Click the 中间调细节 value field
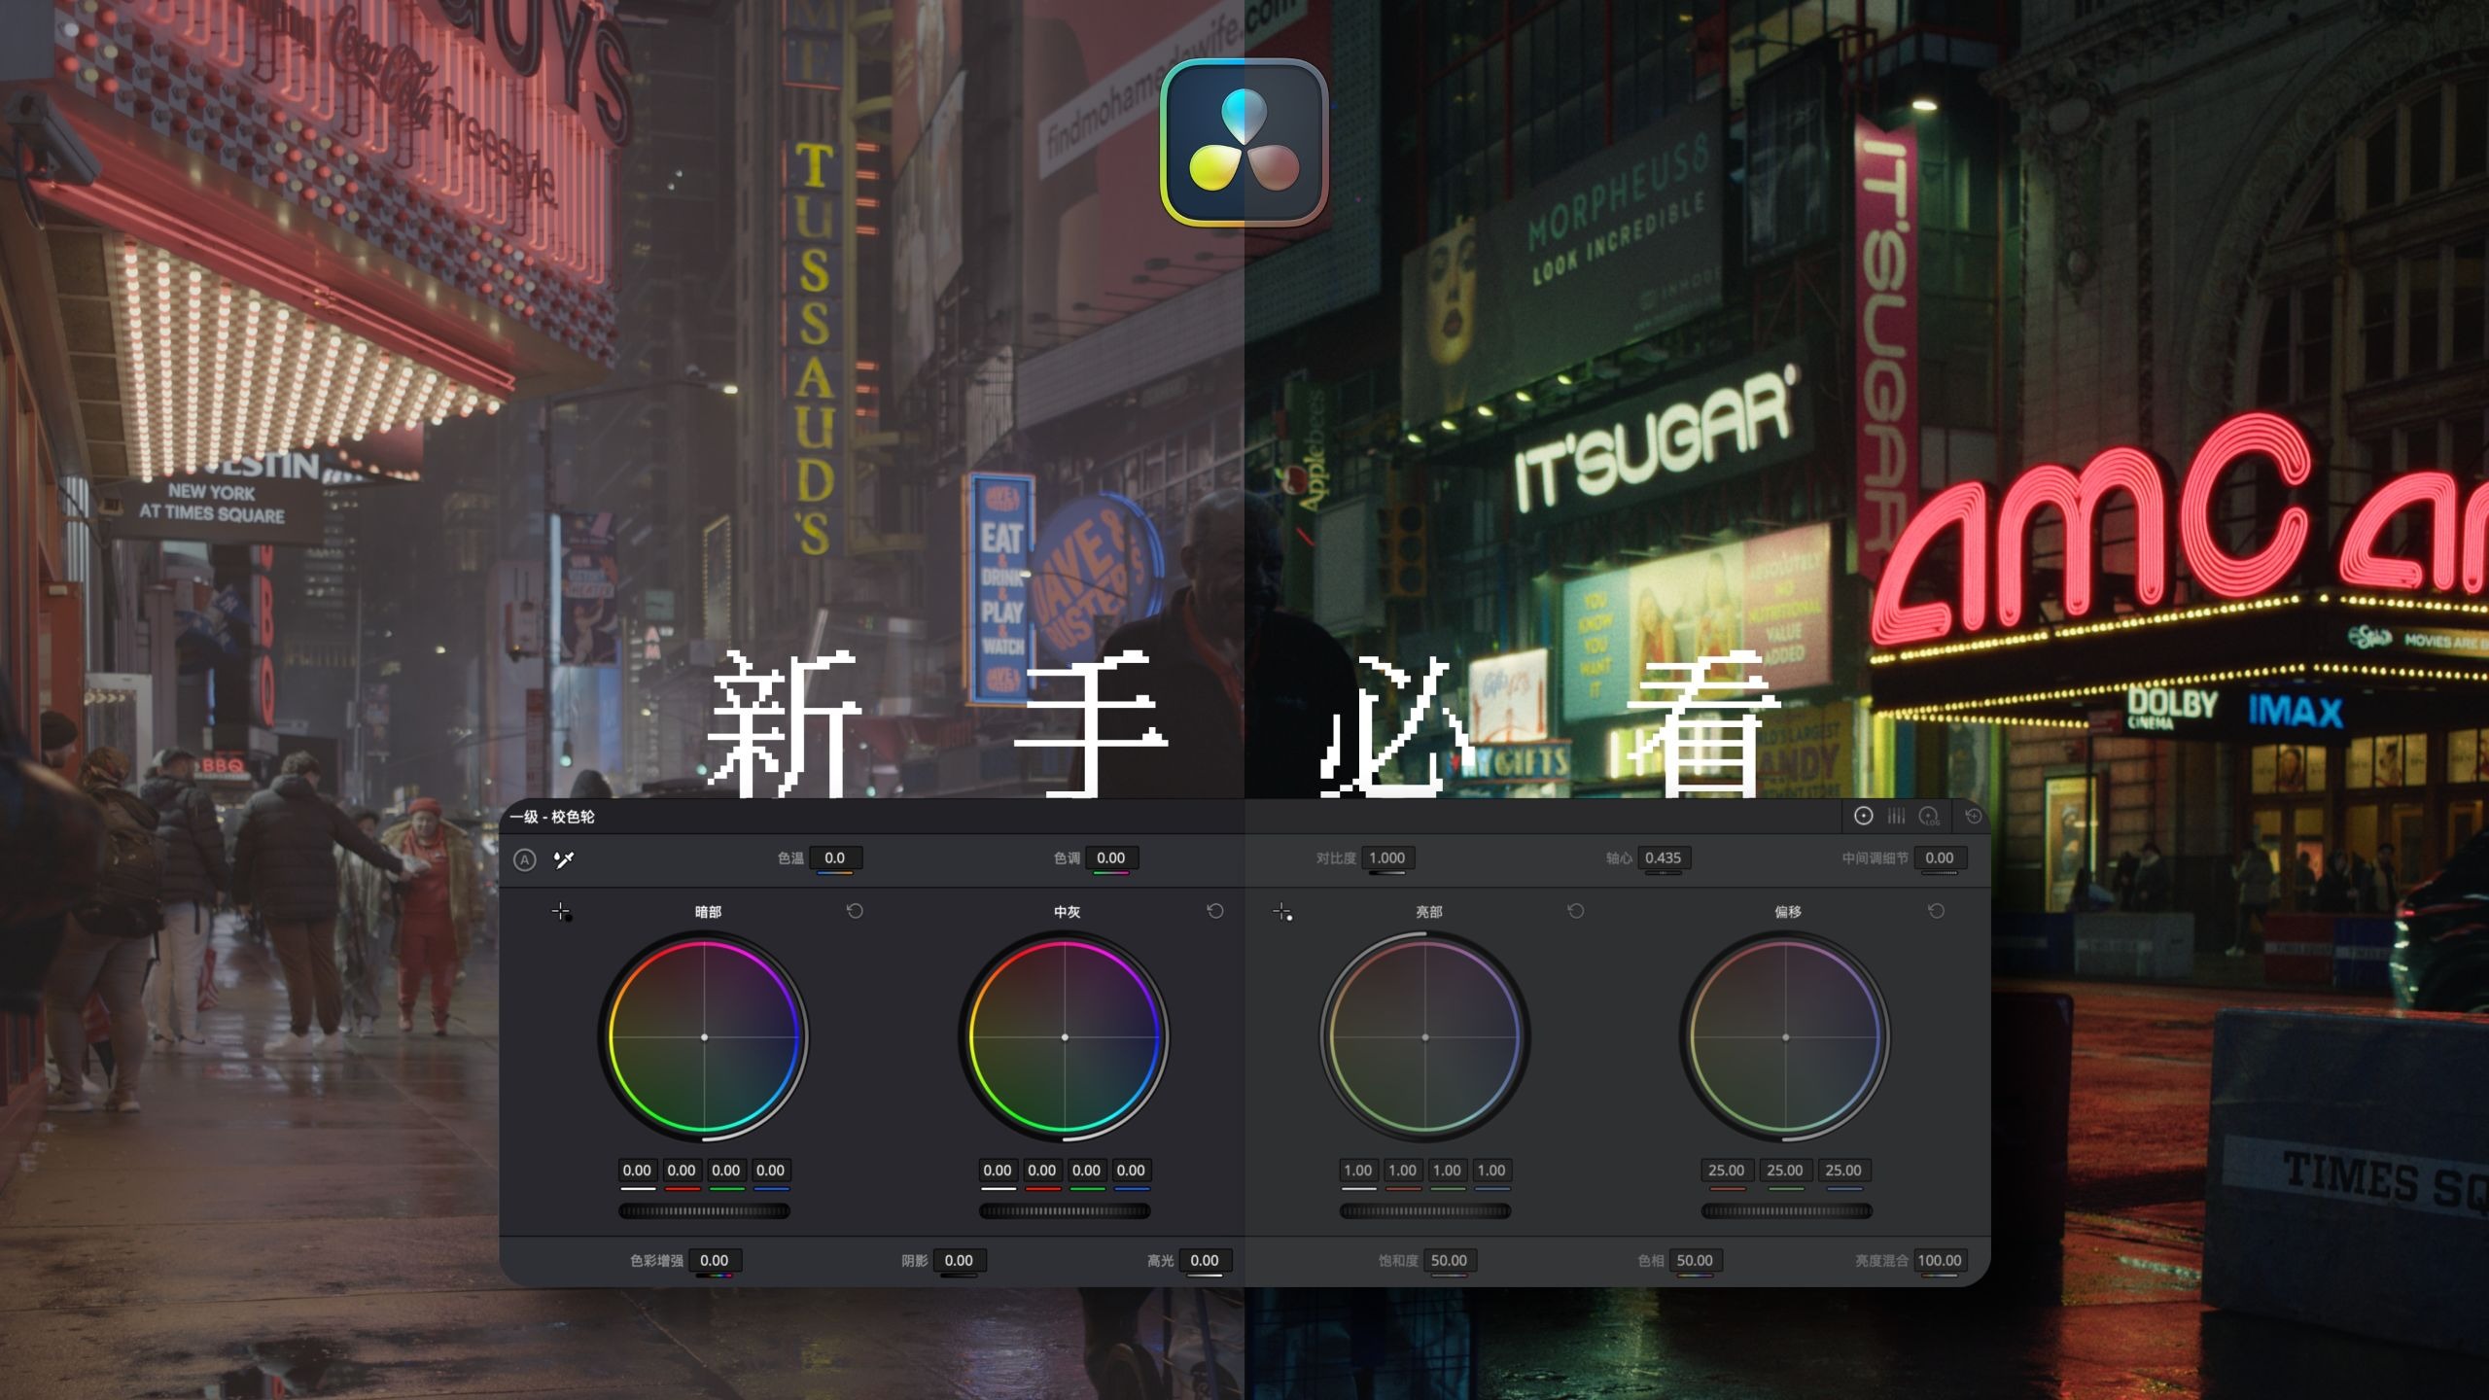The image size is (2489, 1400). click(1939, 857)
